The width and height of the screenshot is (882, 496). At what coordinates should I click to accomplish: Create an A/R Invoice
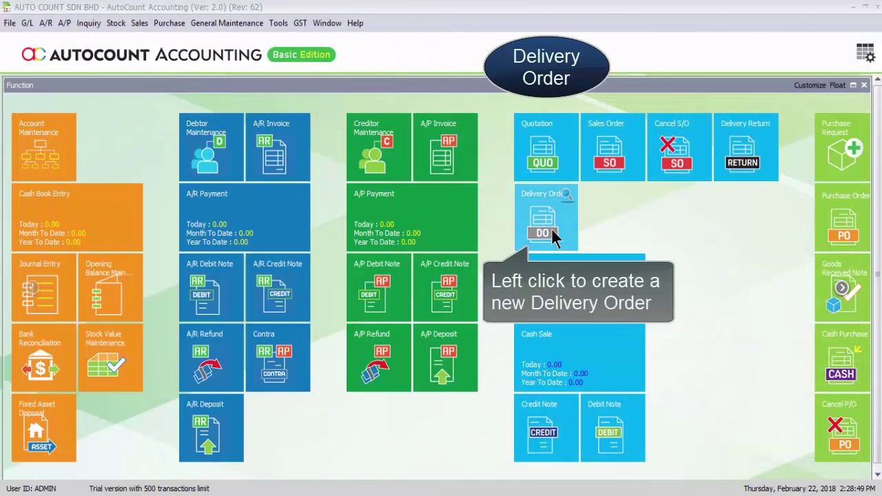point(278,147)
